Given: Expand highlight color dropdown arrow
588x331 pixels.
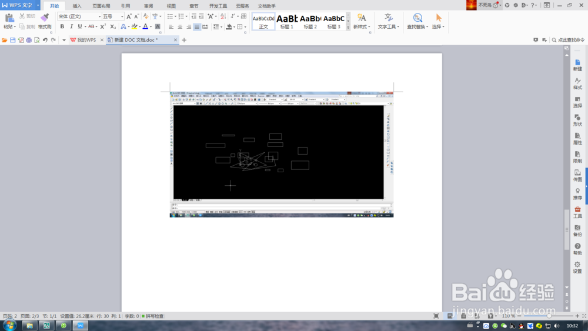Looking at the screenshot, I should 139,26.
